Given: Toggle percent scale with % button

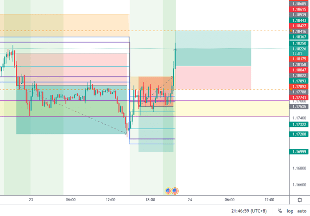Looking at the screenshot, I should click(280, 211).
